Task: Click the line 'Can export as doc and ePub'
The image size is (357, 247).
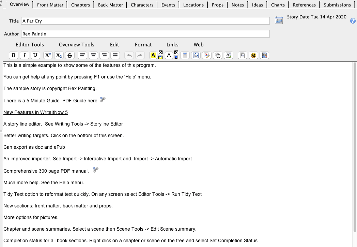Action: pyautogui.click(x=34, y=147)
